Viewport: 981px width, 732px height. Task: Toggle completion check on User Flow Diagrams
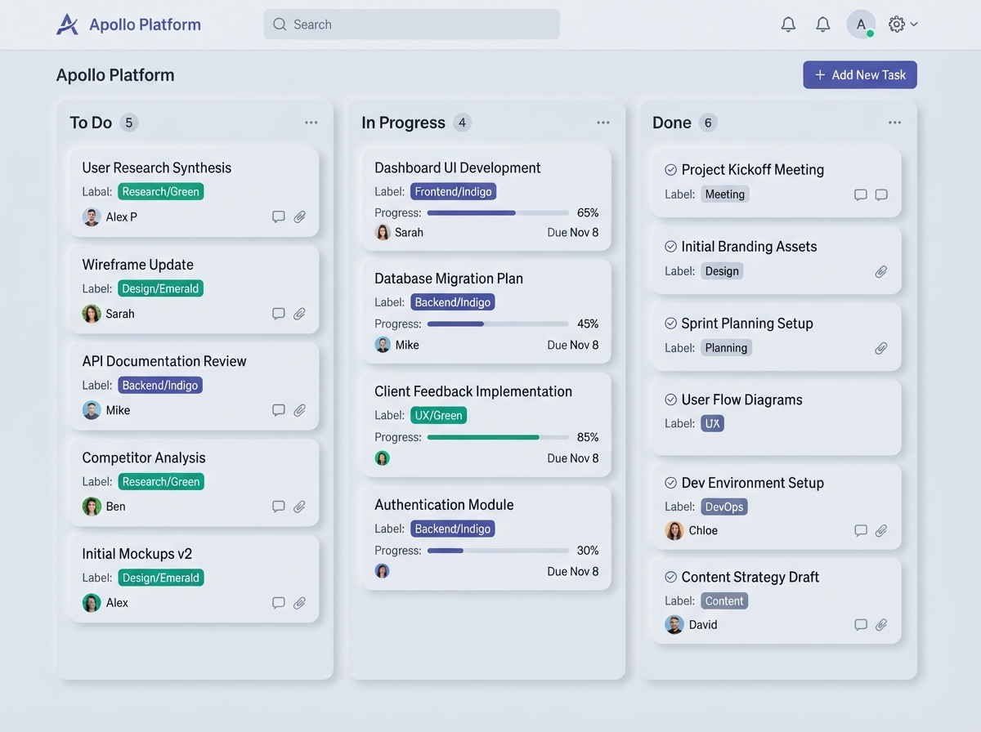670,399
